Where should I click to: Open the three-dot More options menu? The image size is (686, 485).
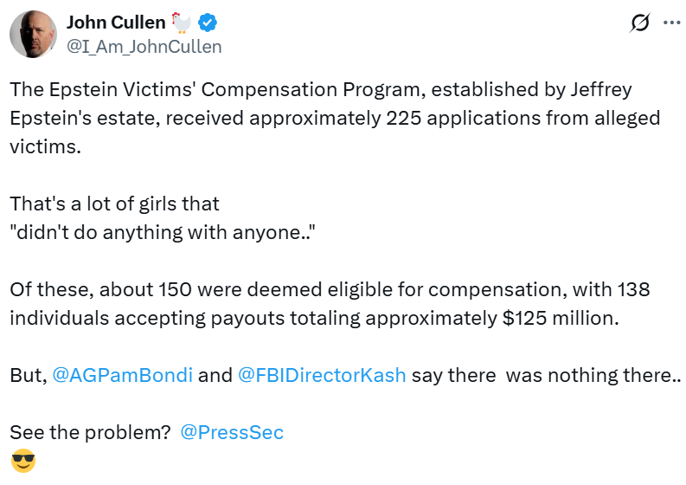point(671,23)
